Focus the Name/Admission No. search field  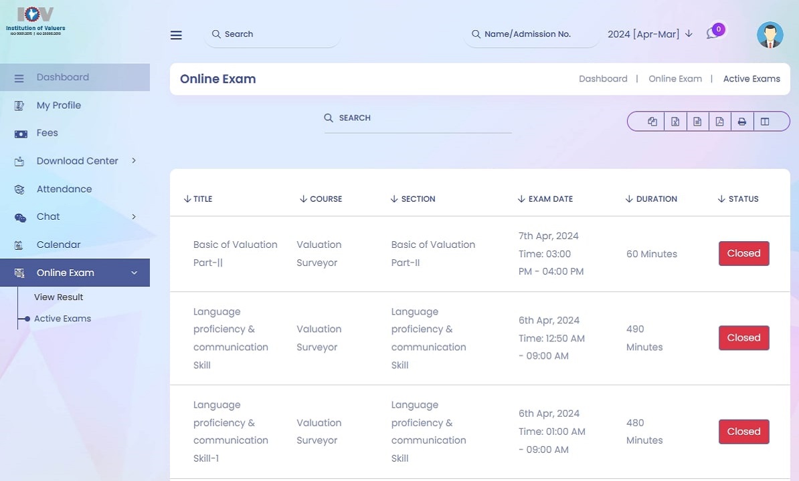point(531,34)
